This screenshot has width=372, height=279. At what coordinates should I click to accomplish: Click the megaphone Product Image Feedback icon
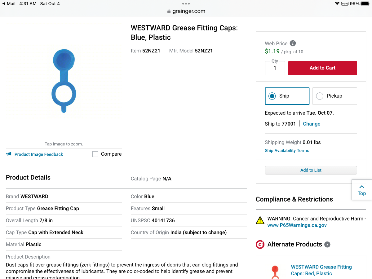(9, 154)
